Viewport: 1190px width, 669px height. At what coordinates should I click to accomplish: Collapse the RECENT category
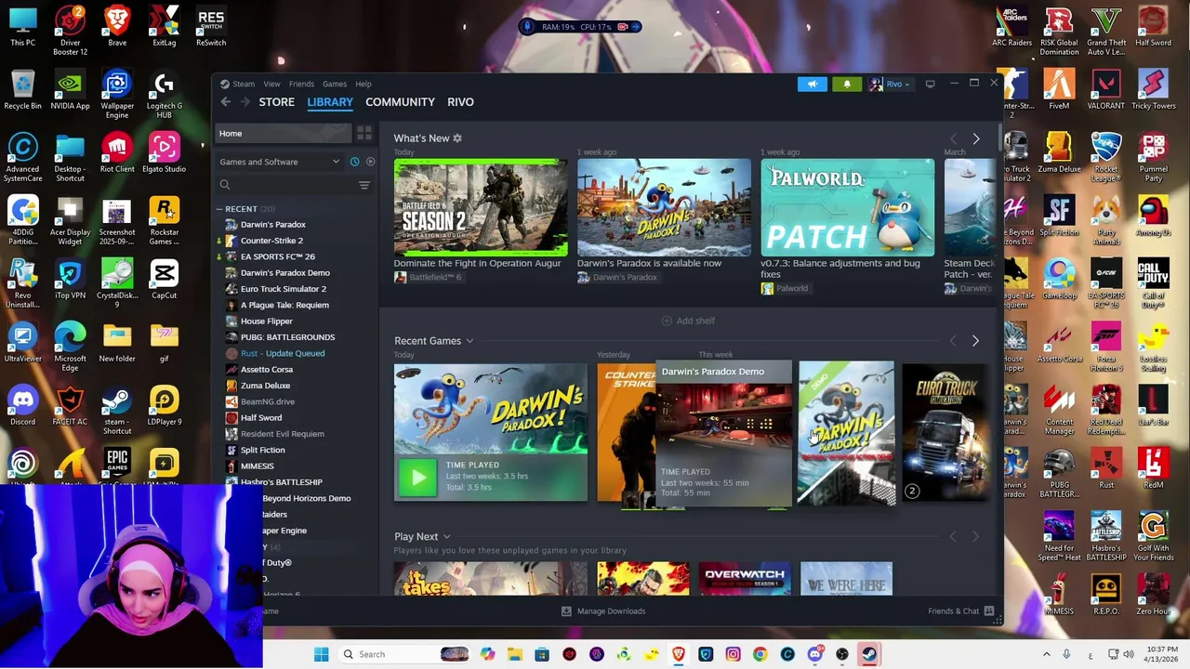click(x=219, y=209)
